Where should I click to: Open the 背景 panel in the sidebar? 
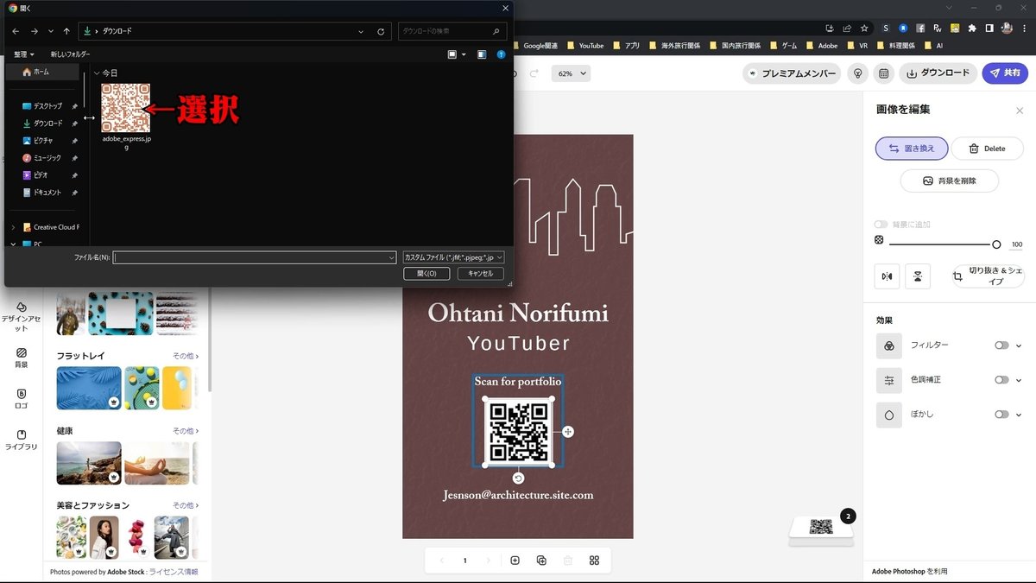point(22,358)
